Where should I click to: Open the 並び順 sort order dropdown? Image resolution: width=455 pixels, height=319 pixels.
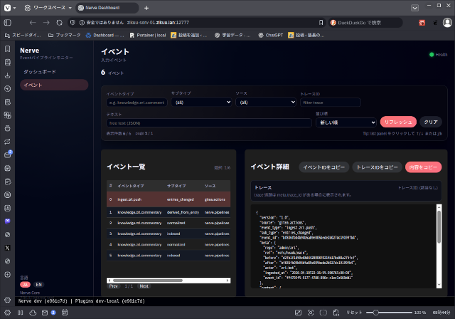(346, 122)
